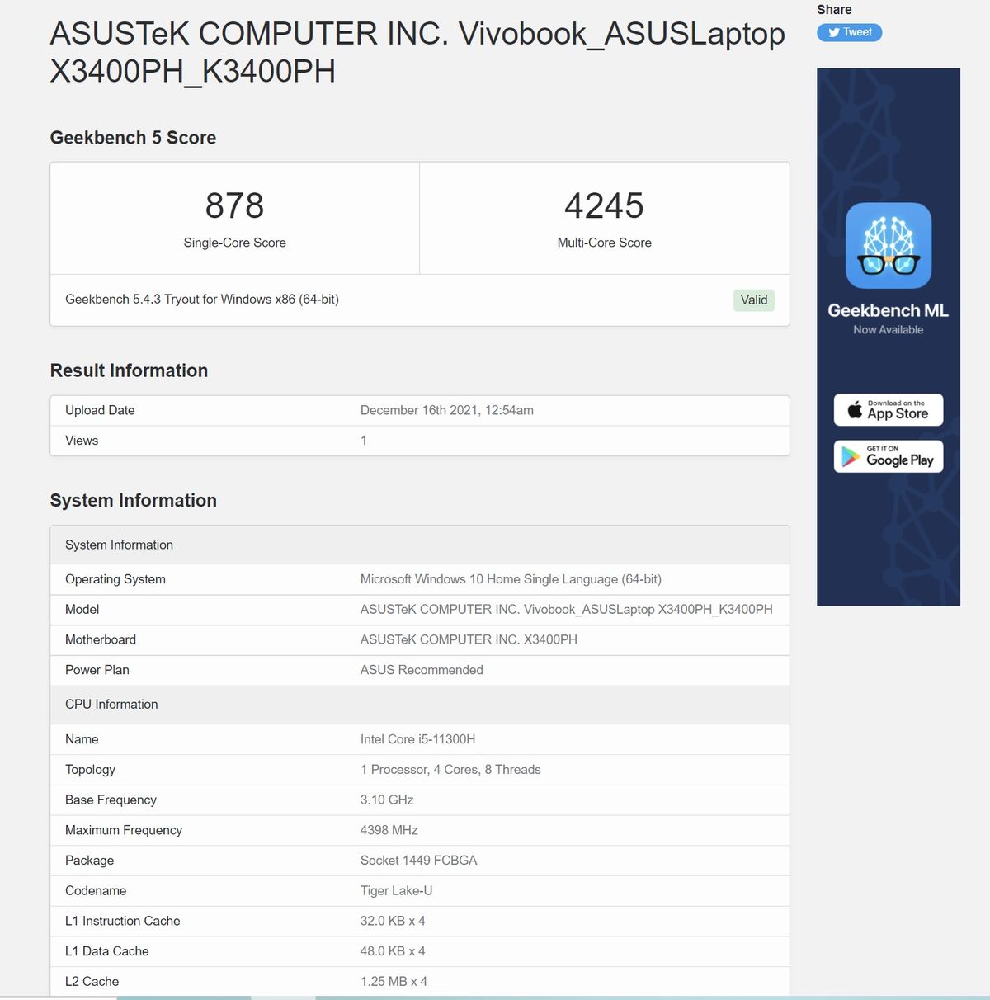Click the L2 Cache label

point(92,982)
